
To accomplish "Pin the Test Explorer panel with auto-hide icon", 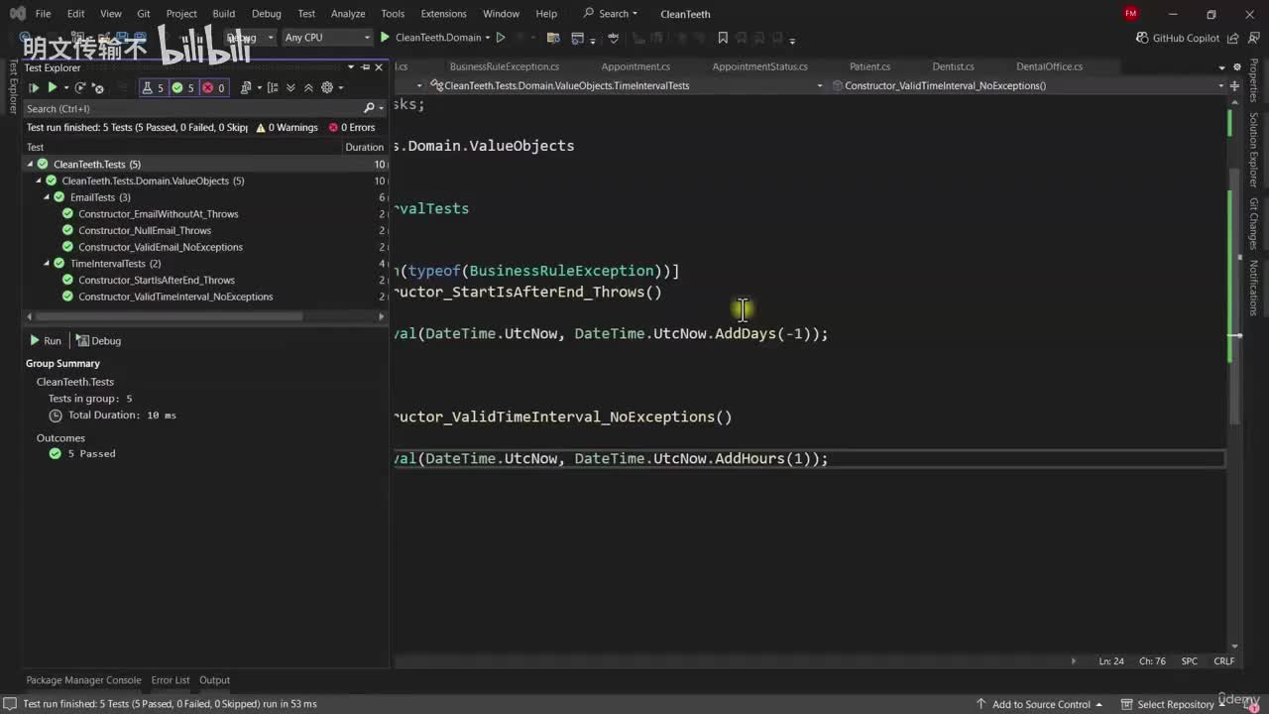I will (x=365, y=67).
